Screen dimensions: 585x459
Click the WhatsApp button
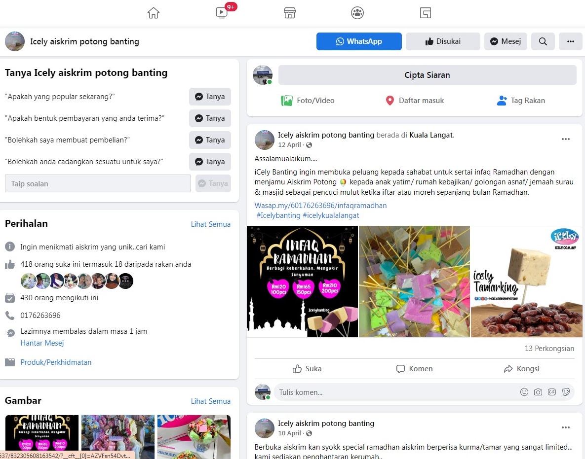(x=359, y=41)
